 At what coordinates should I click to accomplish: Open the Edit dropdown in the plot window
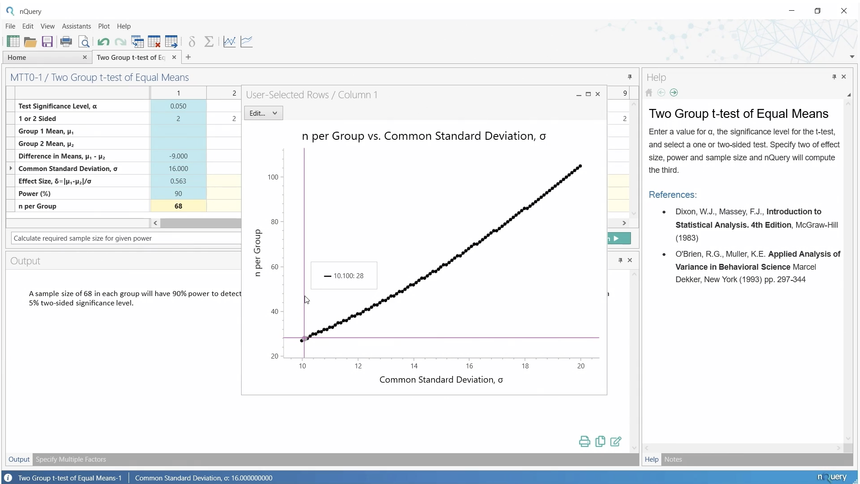[x=263, y=113]
